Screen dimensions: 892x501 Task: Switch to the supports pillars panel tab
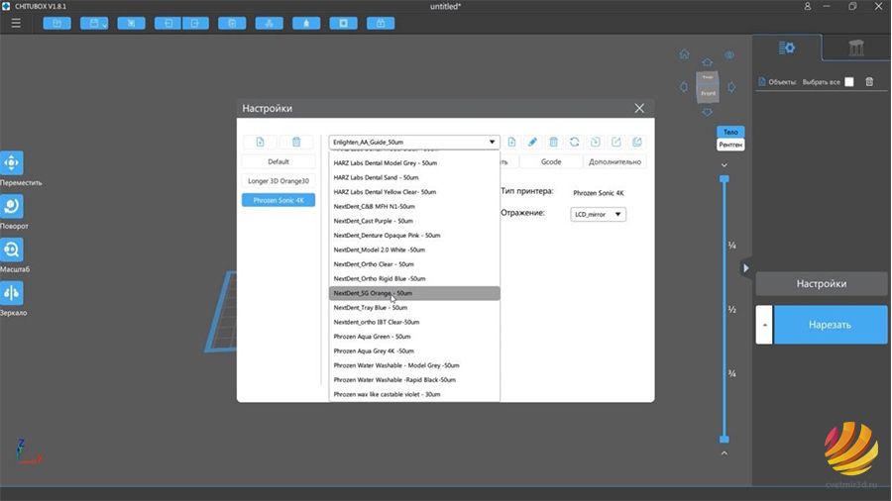[x=856, y=48]
